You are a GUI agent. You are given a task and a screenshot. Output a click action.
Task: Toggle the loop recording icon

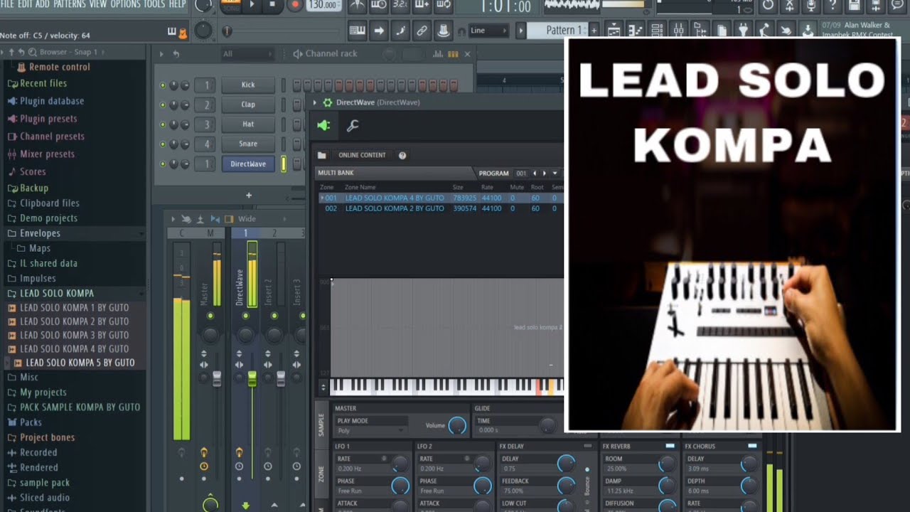[x=442, y=5]
